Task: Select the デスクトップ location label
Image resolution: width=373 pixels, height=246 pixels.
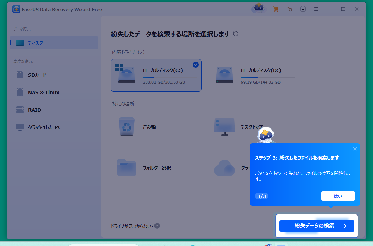Action: pyautogui.click(x=252, y=127)
